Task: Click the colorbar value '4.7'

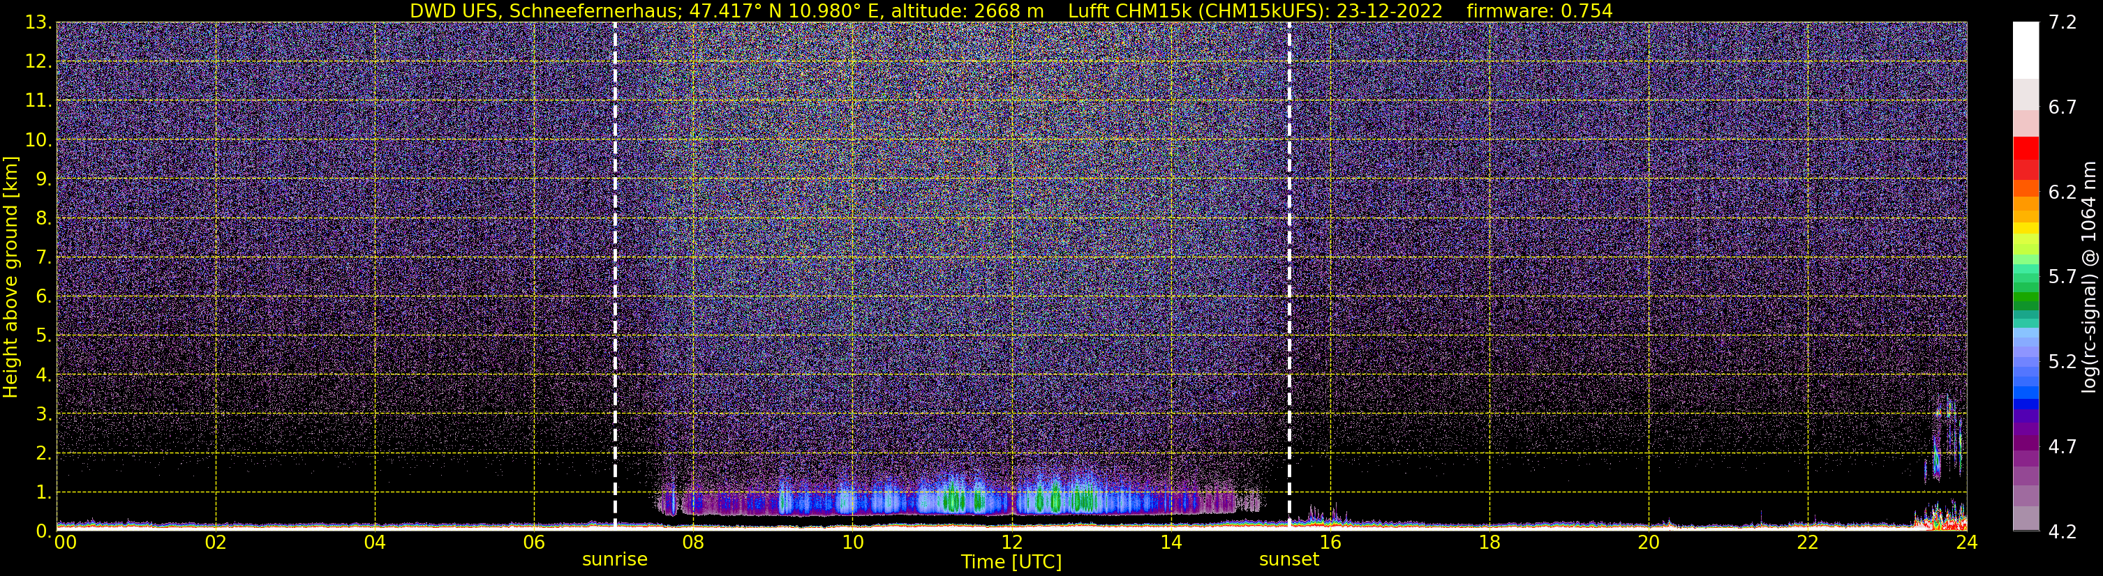Action: (x=2063, y=447)
